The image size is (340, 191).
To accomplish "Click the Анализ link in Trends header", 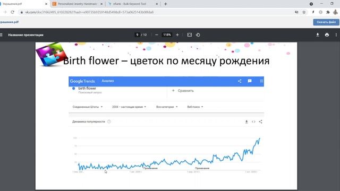I will 108,81.
